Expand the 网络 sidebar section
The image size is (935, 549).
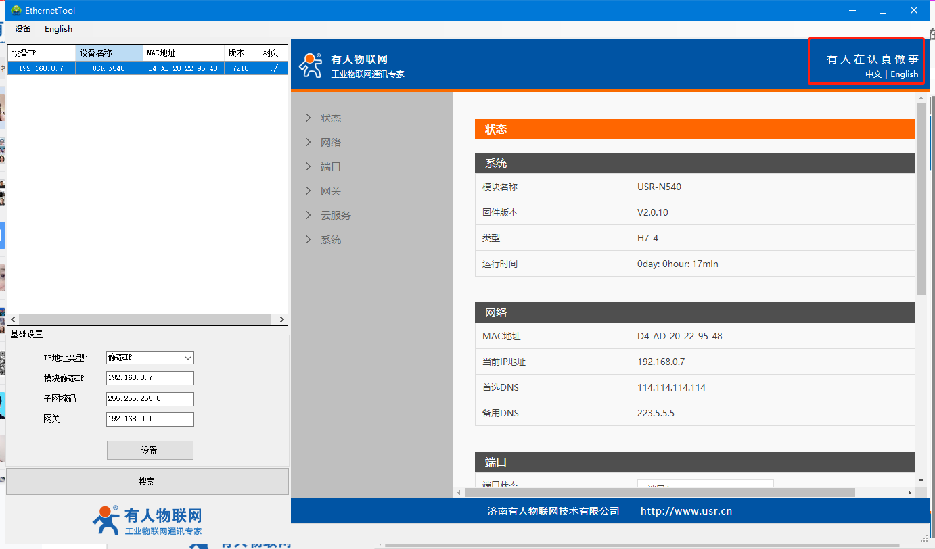[330, 143]
